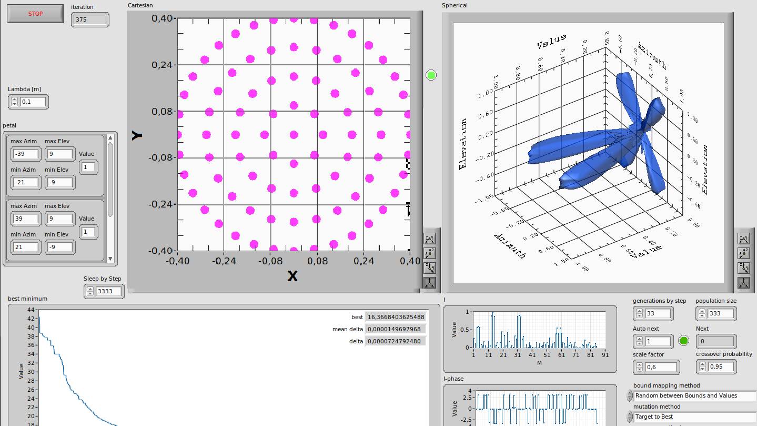Select 3D default view icon on Spherical plot
757x426 pixels.
743,283
